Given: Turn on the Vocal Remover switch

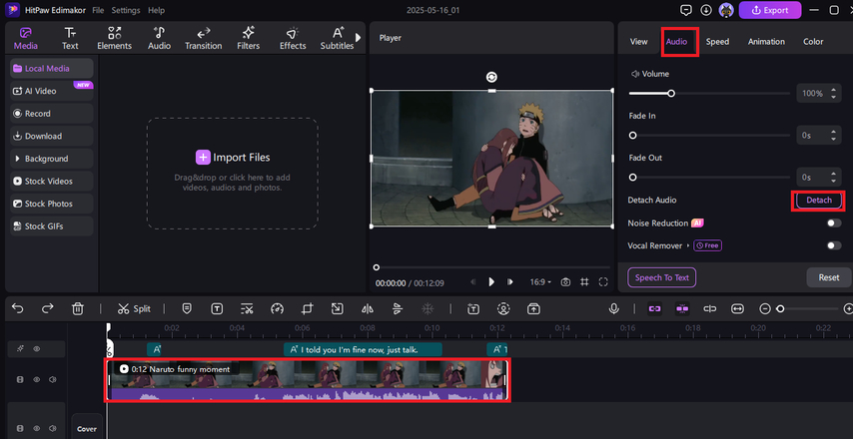Looking at the screenshot, I should (x=832, y=245).
